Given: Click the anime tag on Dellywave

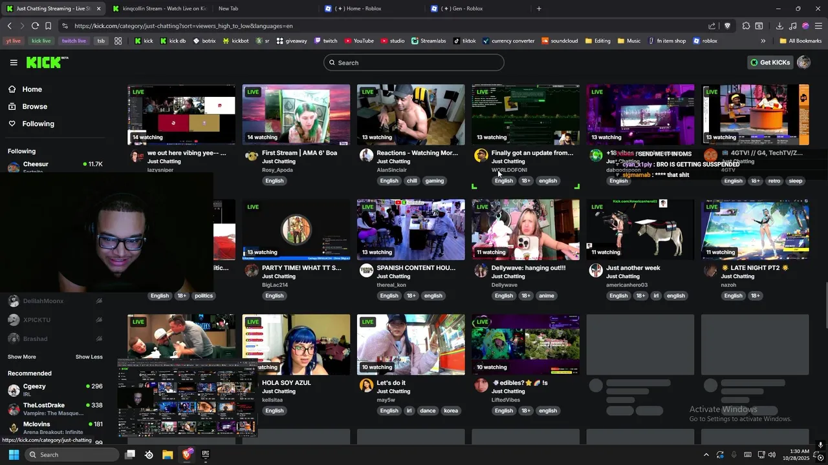Looking at the screenshot, I should (547, 296).
